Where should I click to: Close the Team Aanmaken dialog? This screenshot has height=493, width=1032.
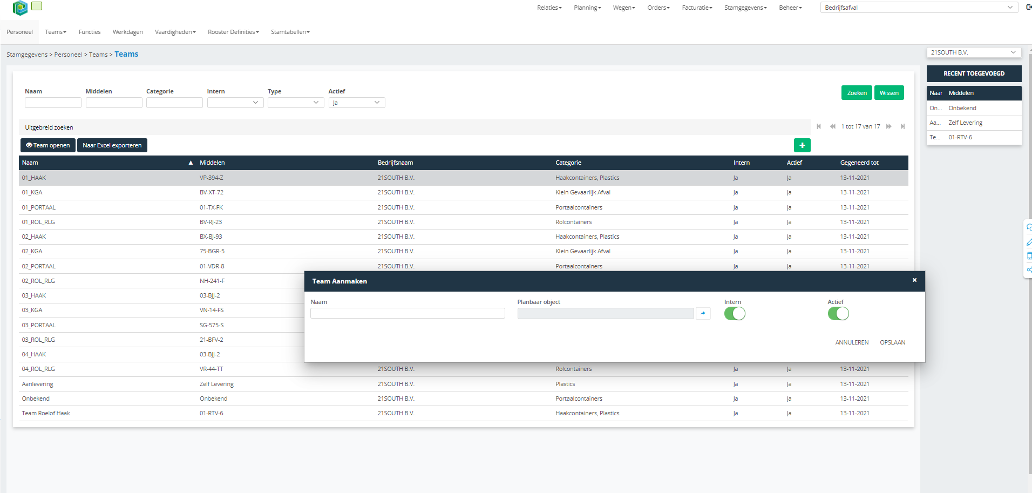[914, 280]
